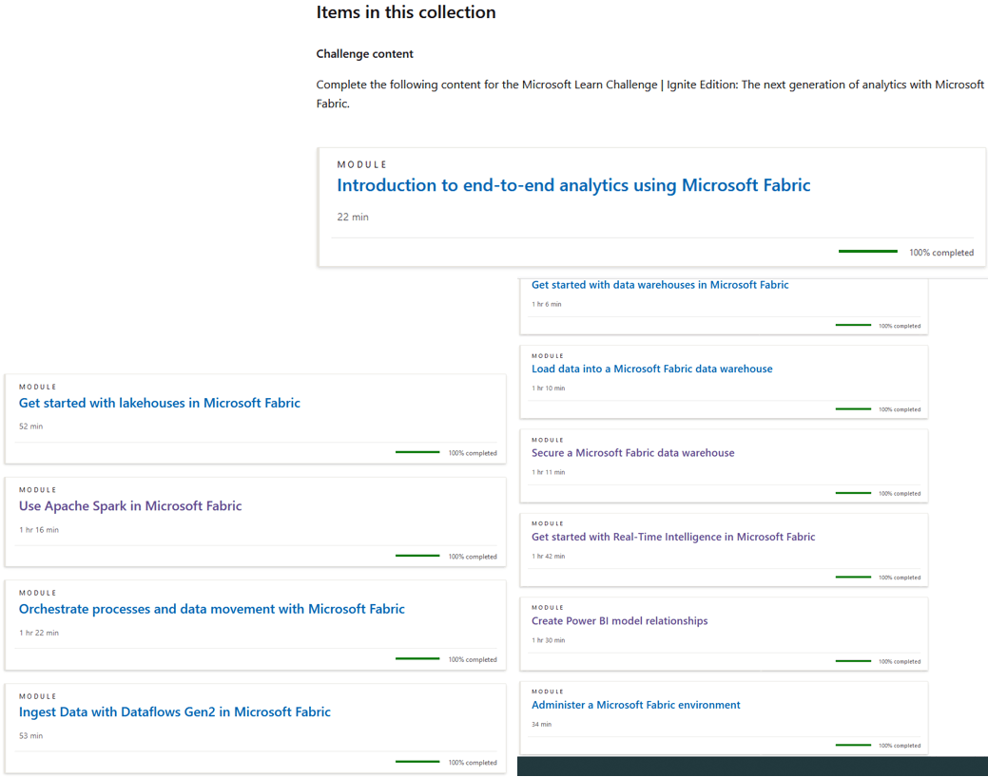
Task: Open Get started with lakehouses module
Action: (x=160, y=403)
